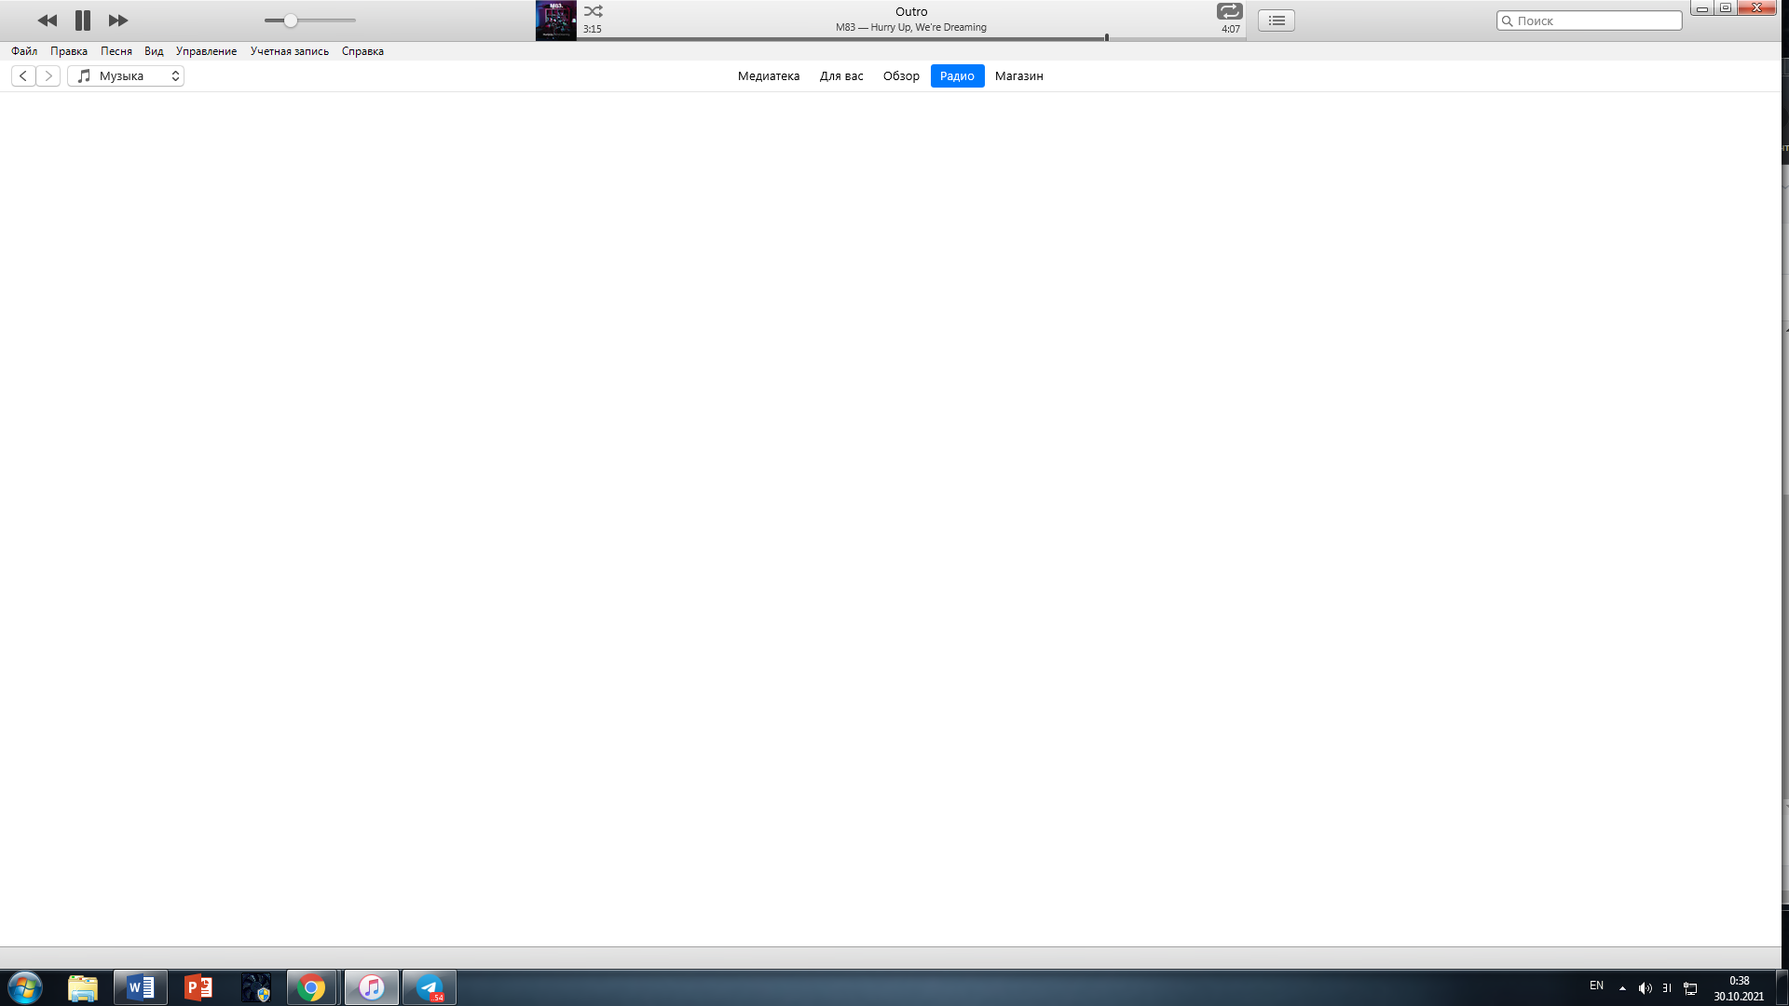The width and height of the screenshot is (1789, 1006).
Task: Switch to the Медиатека tab
Action: [x=768, y=76]
